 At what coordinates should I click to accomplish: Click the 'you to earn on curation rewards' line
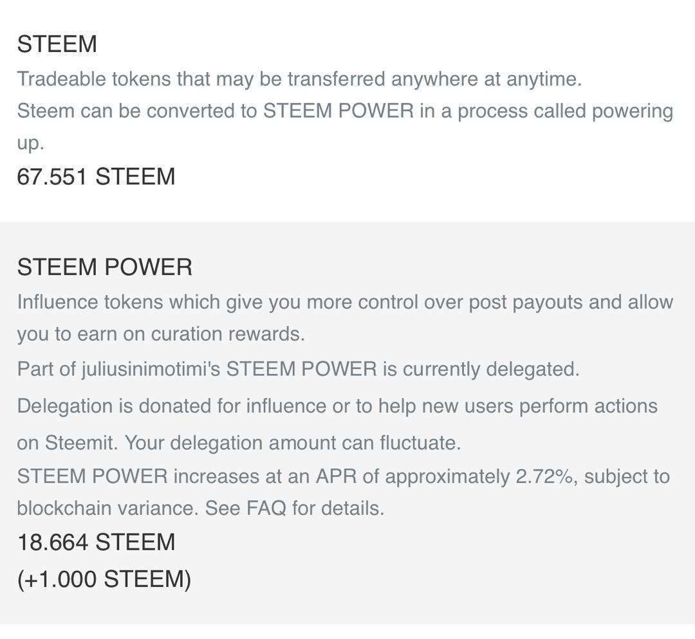pos(161,334)
